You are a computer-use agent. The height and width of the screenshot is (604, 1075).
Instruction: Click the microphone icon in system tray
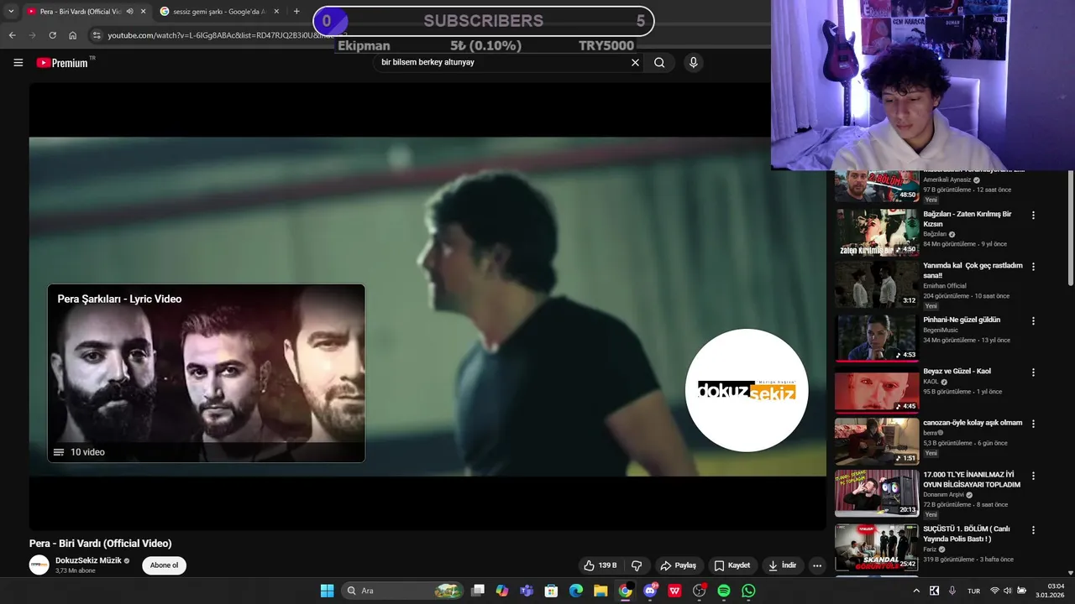952,591
